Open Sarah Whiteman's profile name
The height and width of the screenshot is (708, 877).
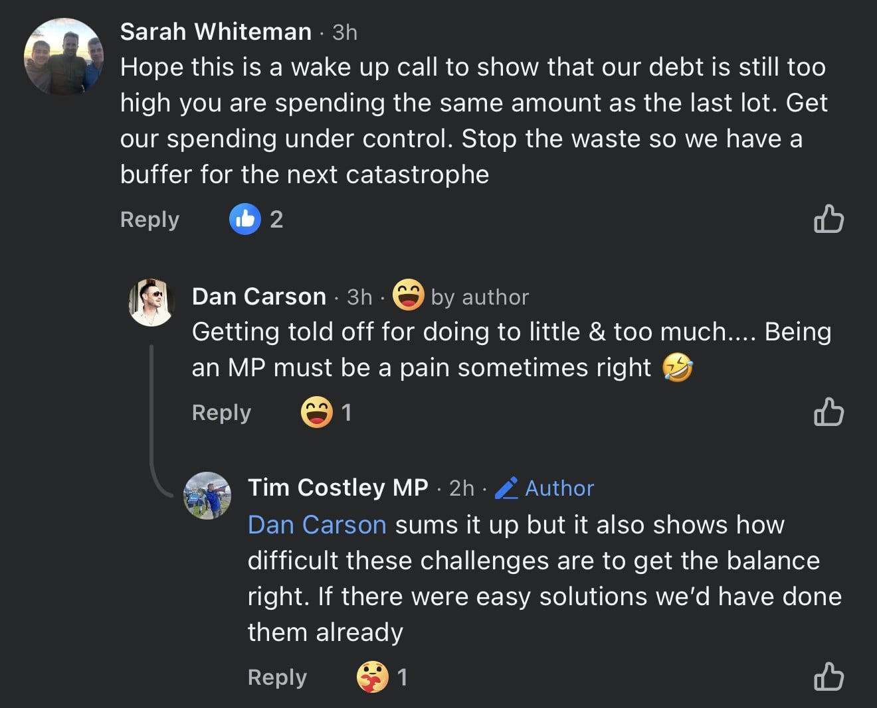point(215,32)
